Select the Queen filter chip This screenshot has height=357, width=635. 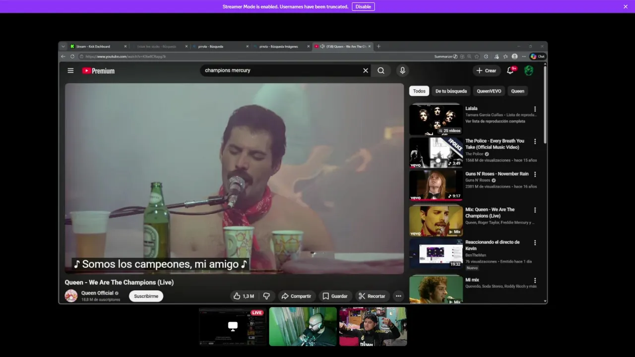pos(517,91)
